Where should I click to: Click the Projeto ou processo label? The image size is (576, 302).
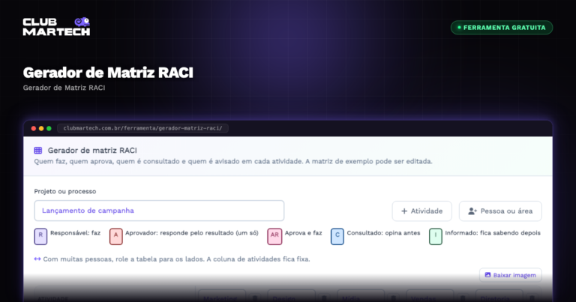point(65,191)
